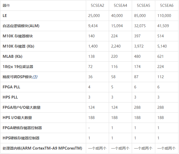The image size is (179, 154).
Task: Click the M10K module count 140
Action: 91,36
